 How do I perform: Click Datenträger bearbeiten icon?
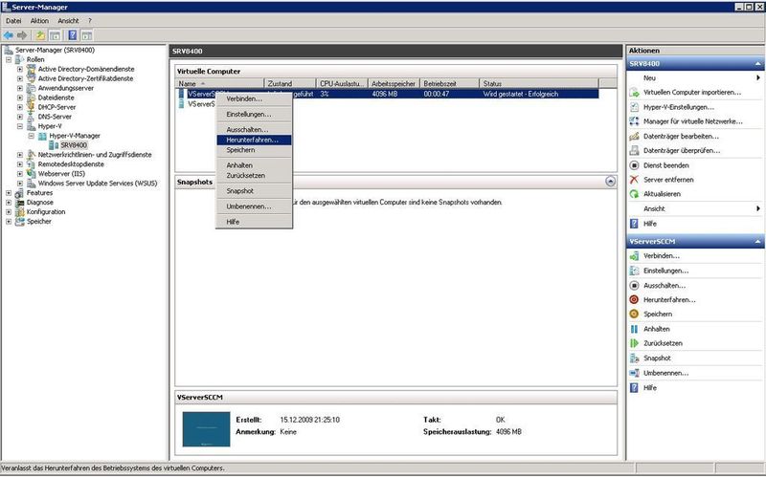point(634,136)
